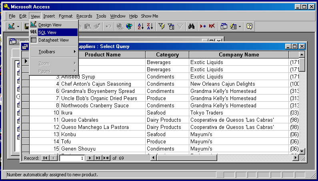Click the Format Painter brush icon
318x181 pixels.
(97, 26)
